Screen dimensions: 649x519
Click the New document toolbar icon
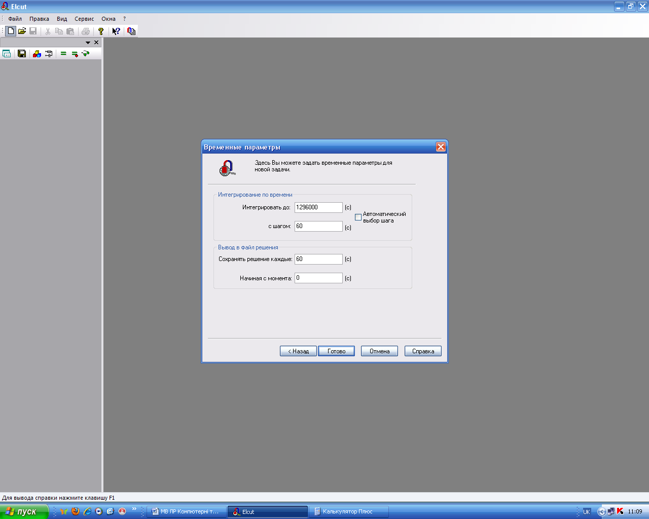click(x=11, y=31)
